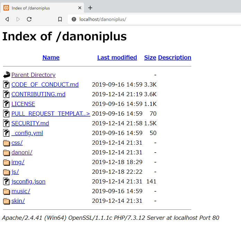Sort listing by the Name column
This screenshot has width=241, height=226.
pyautogui.click(x=51, y=57)
